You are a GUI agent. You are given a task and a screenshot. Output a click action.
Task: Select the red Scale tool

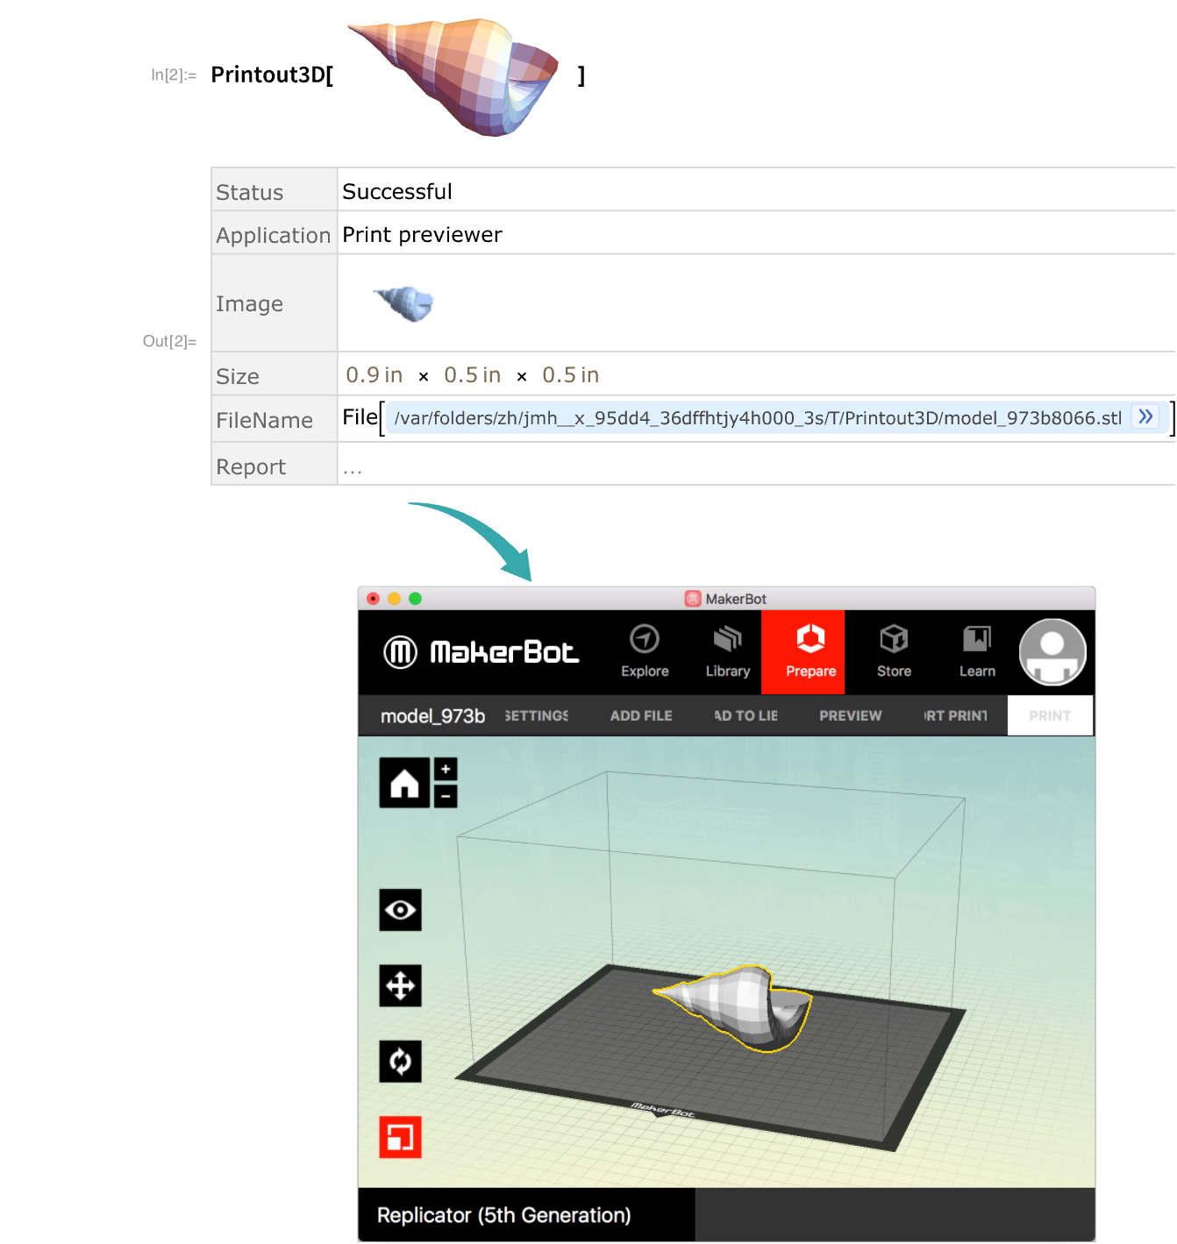click(x=400, y=1137)
